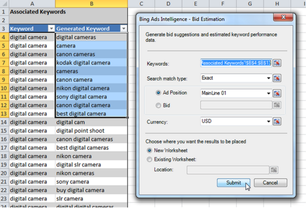Click cell 'digital slr camera'
306x209 pixels.
[x=92, y=165]
